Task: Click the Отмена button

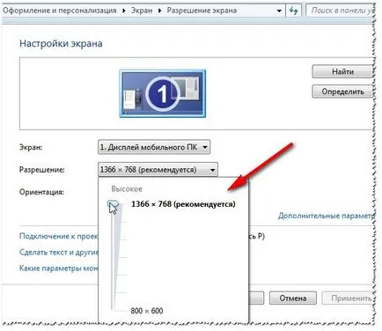Action: point(293,298)
